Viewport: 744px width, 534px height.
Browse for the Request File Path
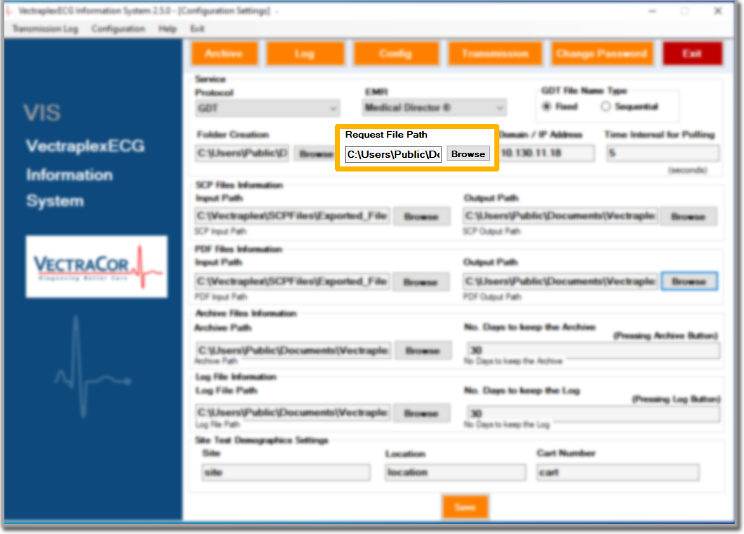pos(468,154)
